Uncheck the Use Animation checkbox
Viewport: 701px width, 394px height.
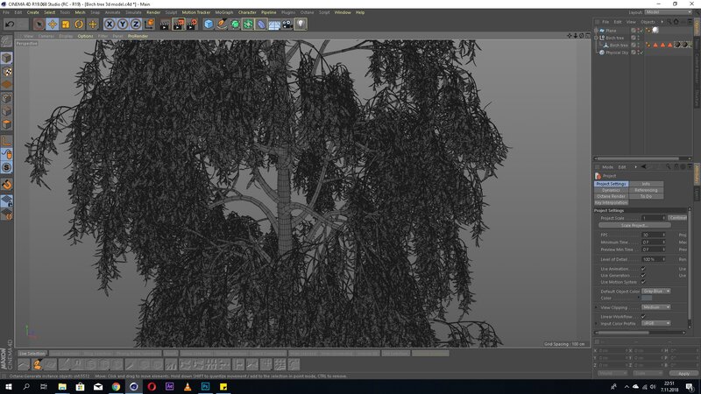tap(643, 269)
